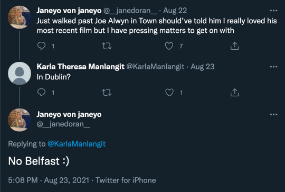Retweet the Joe Alwyn tweet
This screenshot has height=192, width=285.
[107, 46]
